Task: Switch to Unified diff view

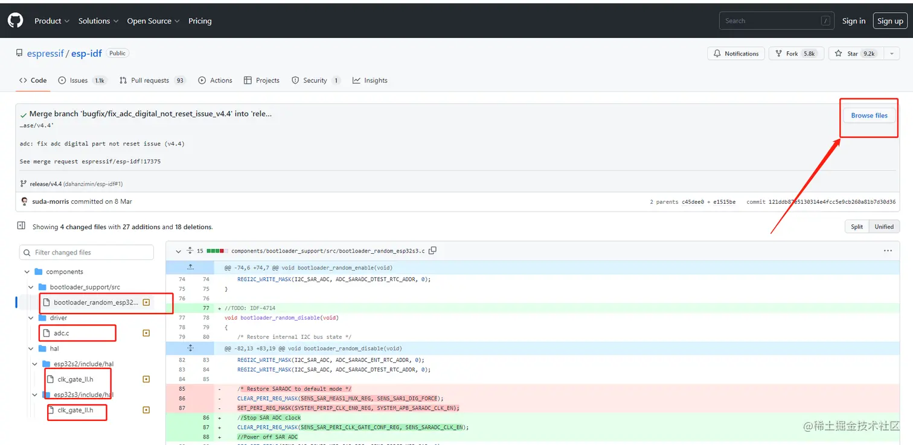Action: (x=884, y=227)
